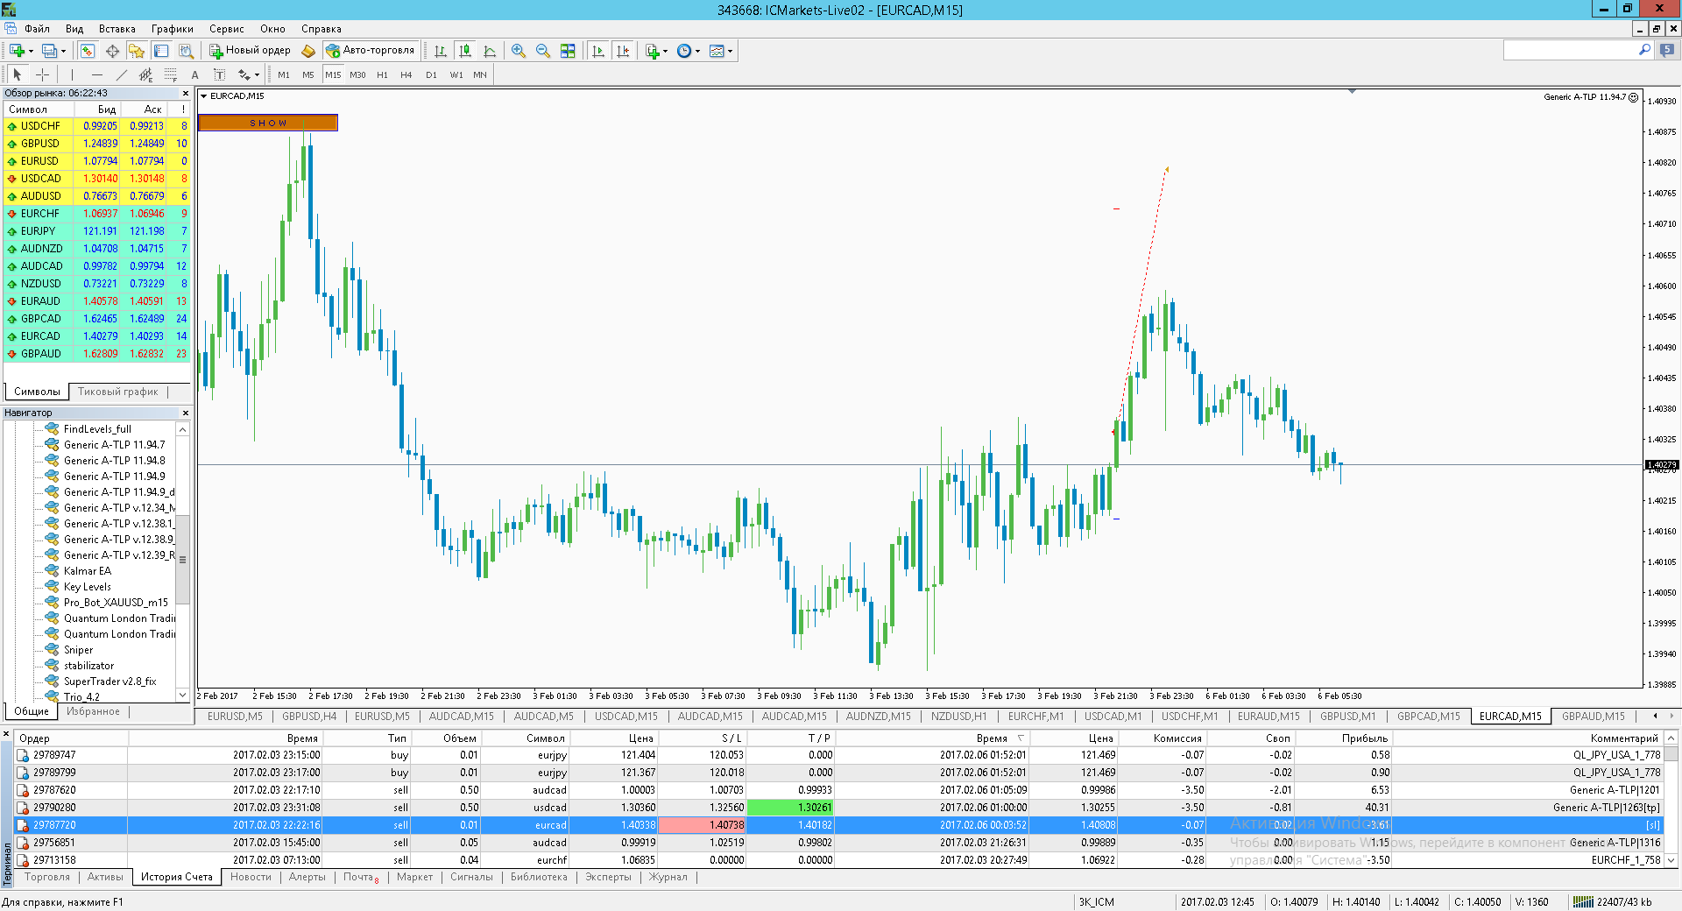Select the Kalmar EA expert in Navigator
1682x911 pixels.
click(88, 571)
